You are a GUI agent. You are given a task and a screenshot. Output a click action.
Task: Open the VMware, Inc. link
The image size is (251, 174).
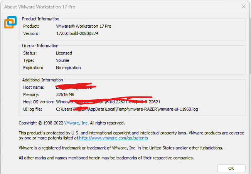[x=76, y=123]
